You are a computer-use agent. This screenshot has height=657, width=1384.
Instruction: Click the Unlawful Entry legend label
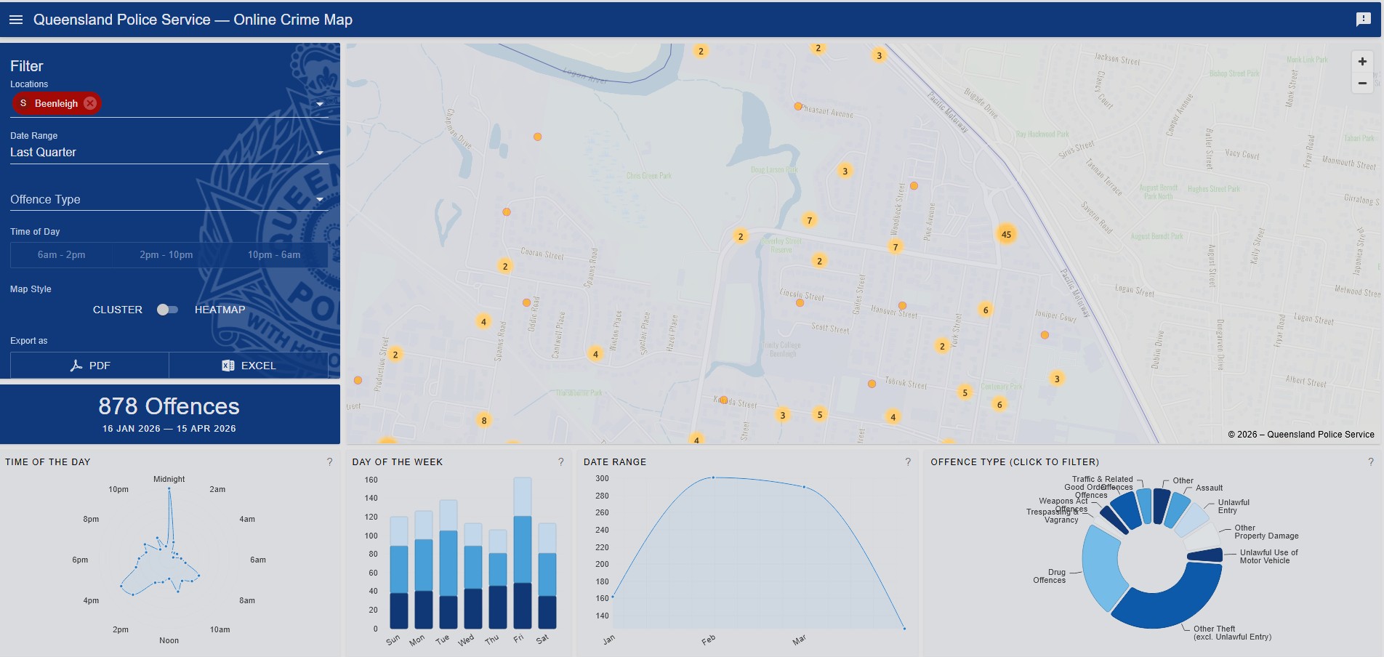click(1234, 507)
